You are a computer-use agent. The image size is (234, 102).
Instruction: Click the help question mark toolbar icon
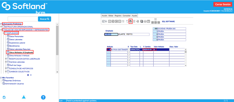(x=148, y=21)
